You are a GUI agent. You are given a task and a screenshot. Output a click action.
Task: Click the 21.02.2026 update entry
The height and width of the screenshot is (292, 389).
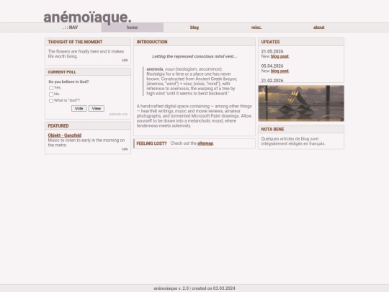point(272,81)
